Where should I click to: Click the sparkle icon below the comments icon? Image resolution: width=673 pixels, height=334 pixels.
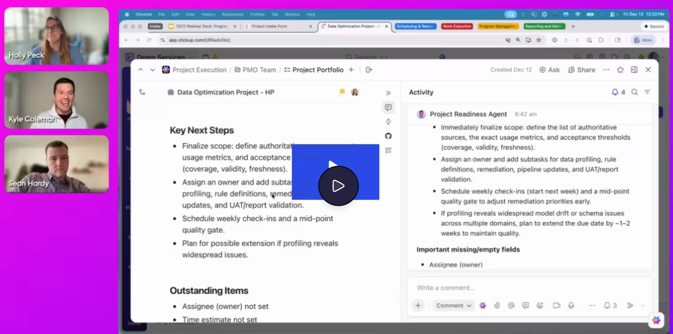[x=388, y=122]
